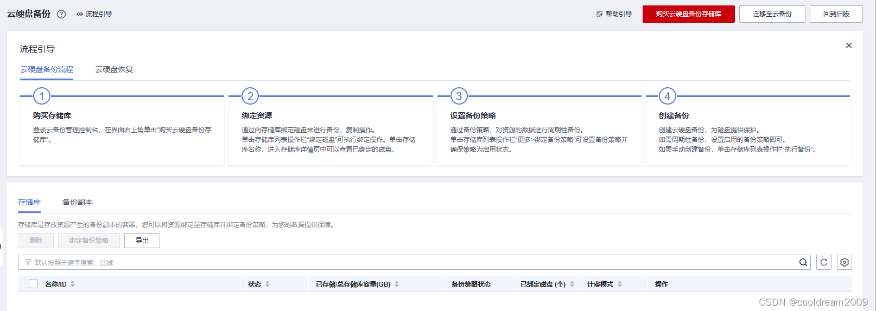Image resolution: width=876 pixels, height=311 pixels.
Task: Click step 1 circle icon
Action: point(42,96)
